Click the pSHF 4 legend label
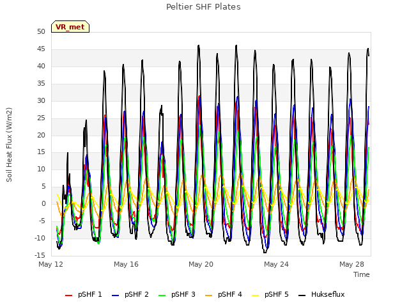This screenshot has width=409, height=307. click(230, 294)
